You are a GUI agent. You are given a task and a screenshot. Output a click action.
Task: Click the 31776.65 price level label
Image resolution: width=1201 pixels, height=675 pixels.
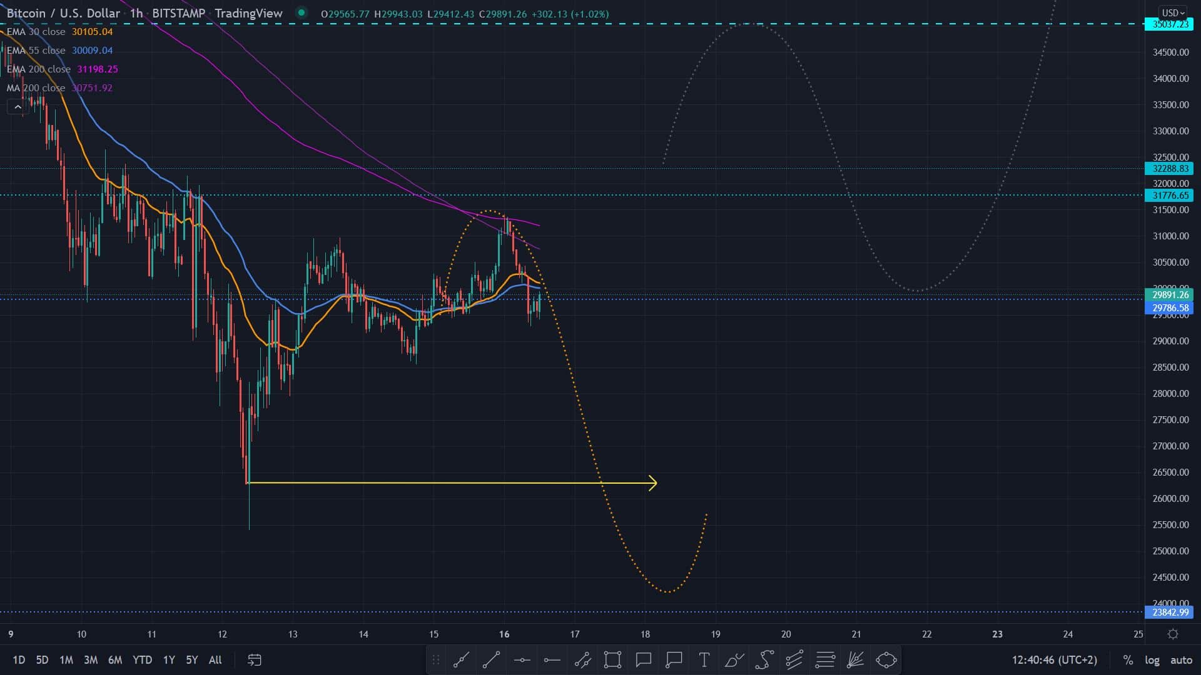tap(1168, 196)
